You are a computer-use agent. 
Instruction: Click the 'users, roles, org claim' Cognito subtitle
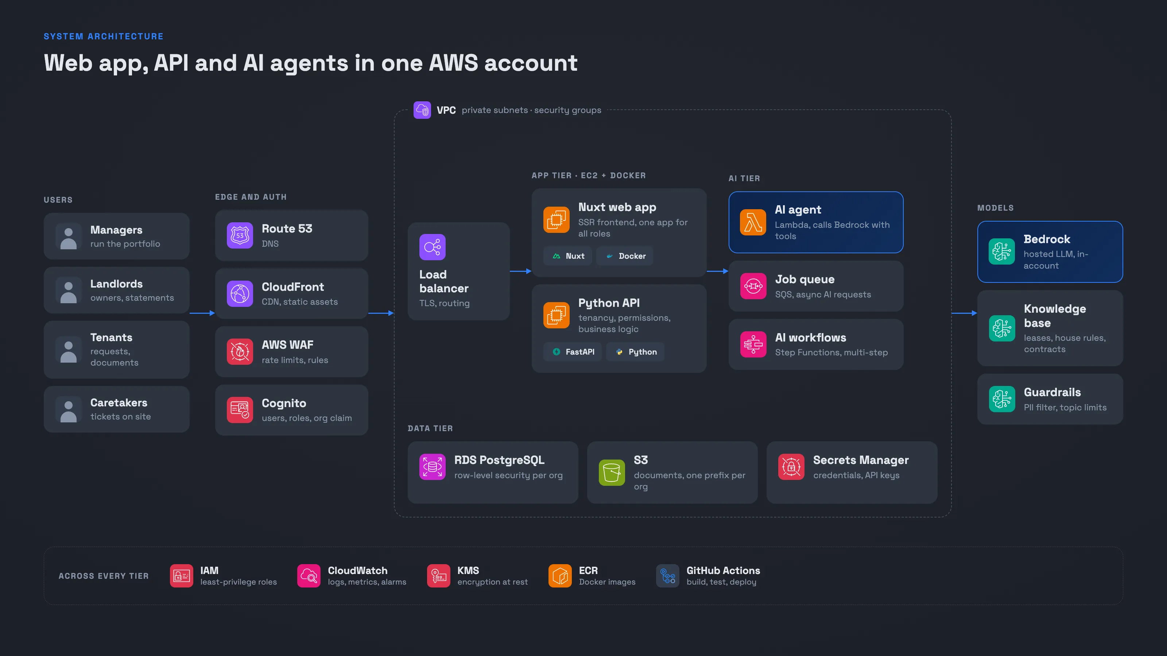click(x=307, y=418)
